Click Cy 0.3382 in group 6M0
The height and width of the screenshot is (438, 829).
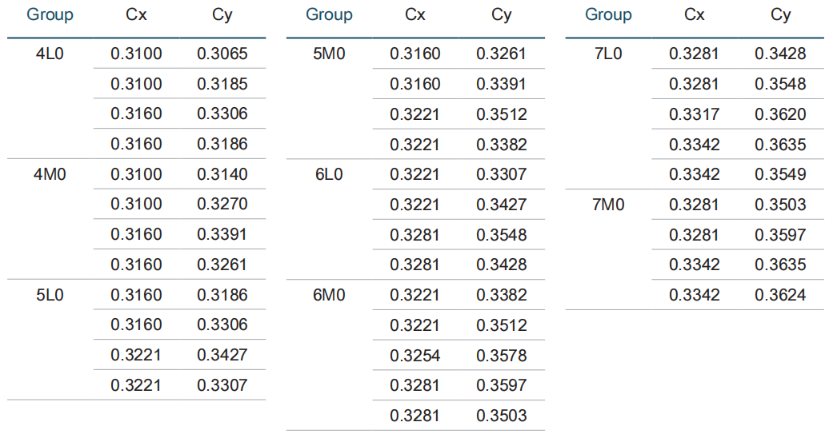point(501,295)
